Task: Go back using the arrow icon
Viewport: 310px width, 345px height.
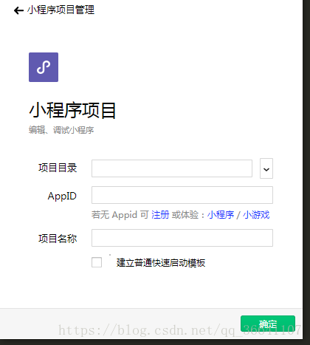Action: tap(18, 10)
